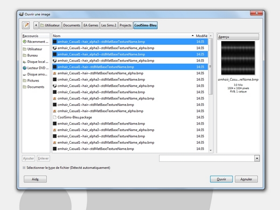
Task: Select emhair_Casual1~hair_alpha5~stdMatBaseTextureName_alpha.bmp
Action: (130, 142)
